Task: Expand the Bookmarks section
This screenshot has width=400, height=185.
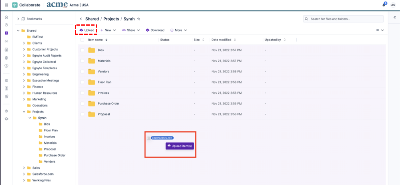Action: [x=18, y=19]
